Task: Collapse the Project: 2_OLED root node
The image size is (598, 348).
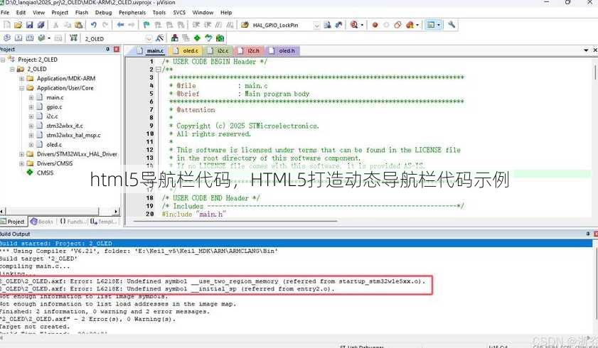Action: click(x=3, y=60)
